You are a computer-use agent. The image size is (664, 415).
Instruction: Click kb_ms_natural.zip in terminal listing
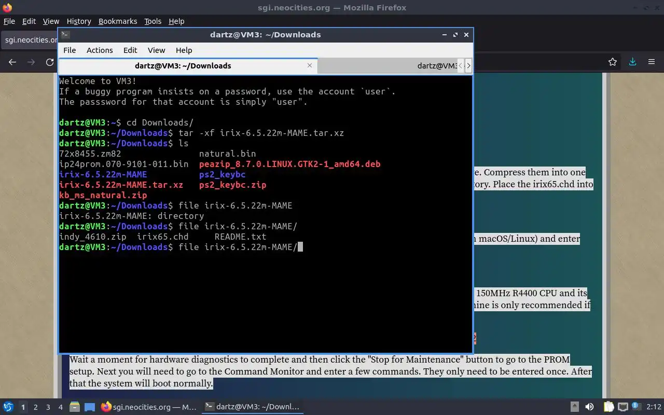tap(103, 195)
